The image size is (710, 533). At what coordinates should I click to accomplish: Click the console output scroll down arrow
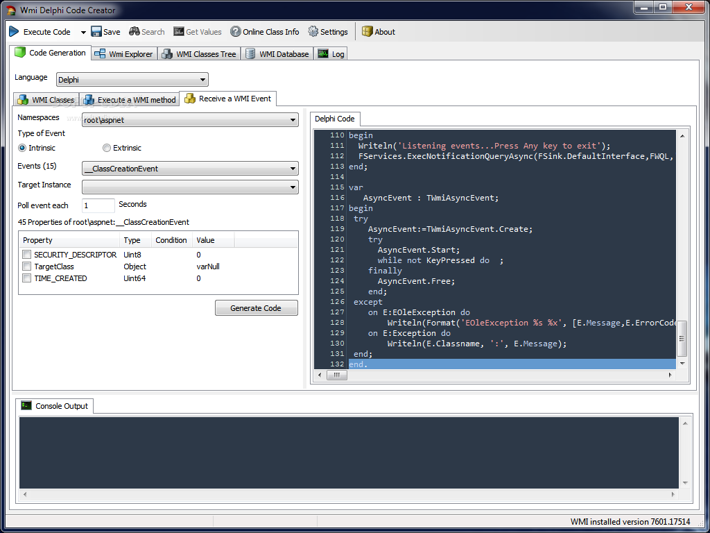click(x=685, y=483)
